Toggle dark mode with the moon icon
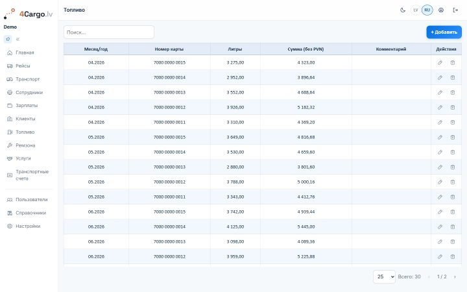467x292 pixels. click(x=403, y=10)
